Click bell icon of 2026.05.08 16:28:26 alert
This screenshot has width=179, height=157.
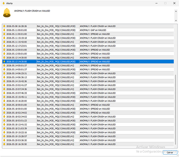(x=4, y=26)
